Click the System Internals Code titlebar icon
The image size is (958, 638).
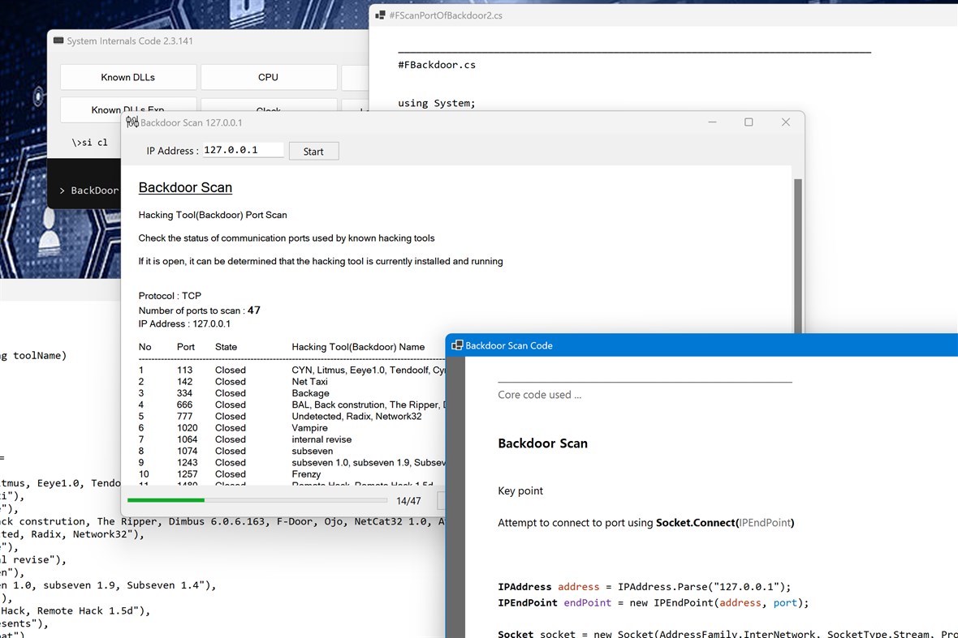coord(60,40)
